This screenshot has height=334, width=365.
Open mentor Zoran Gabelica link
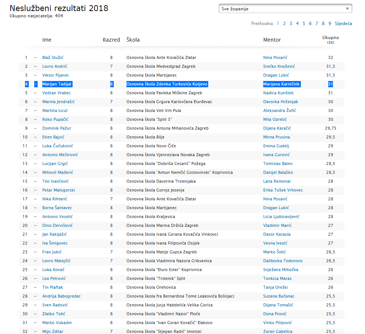[x=278, y=332]
